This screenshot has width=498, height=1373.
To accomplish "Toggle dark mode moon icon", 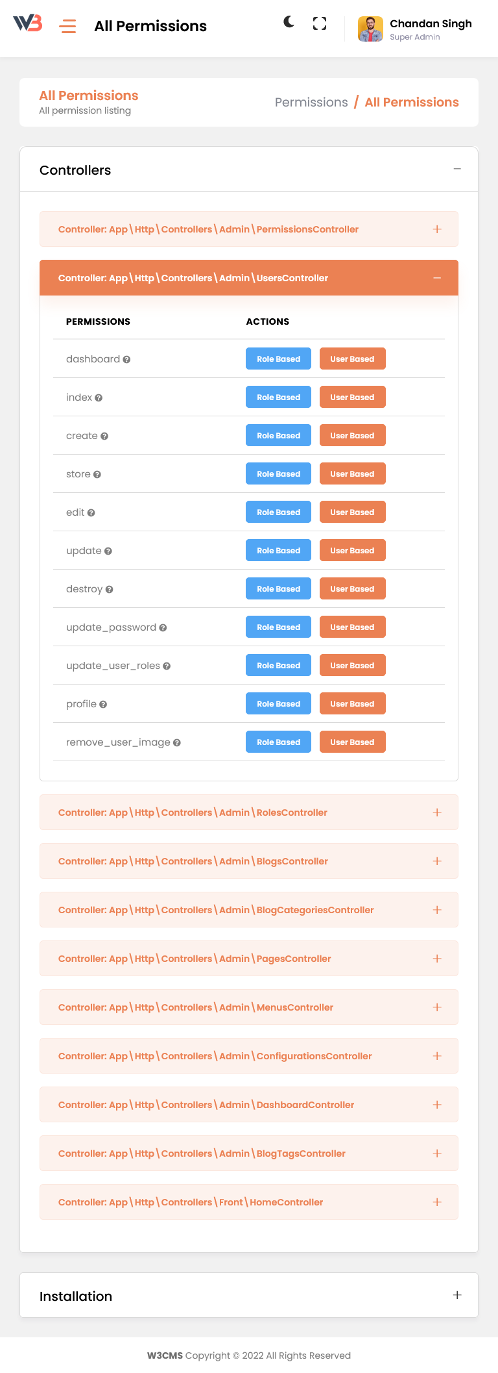I will 289,23.
